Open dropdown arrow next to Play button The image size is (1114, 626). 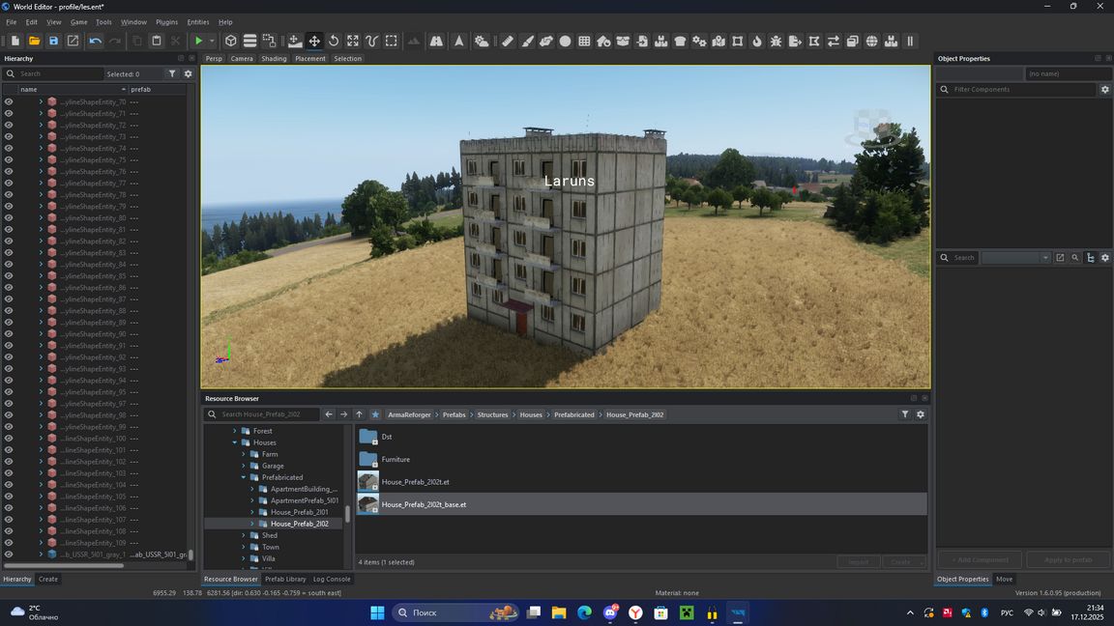[212, 41]
